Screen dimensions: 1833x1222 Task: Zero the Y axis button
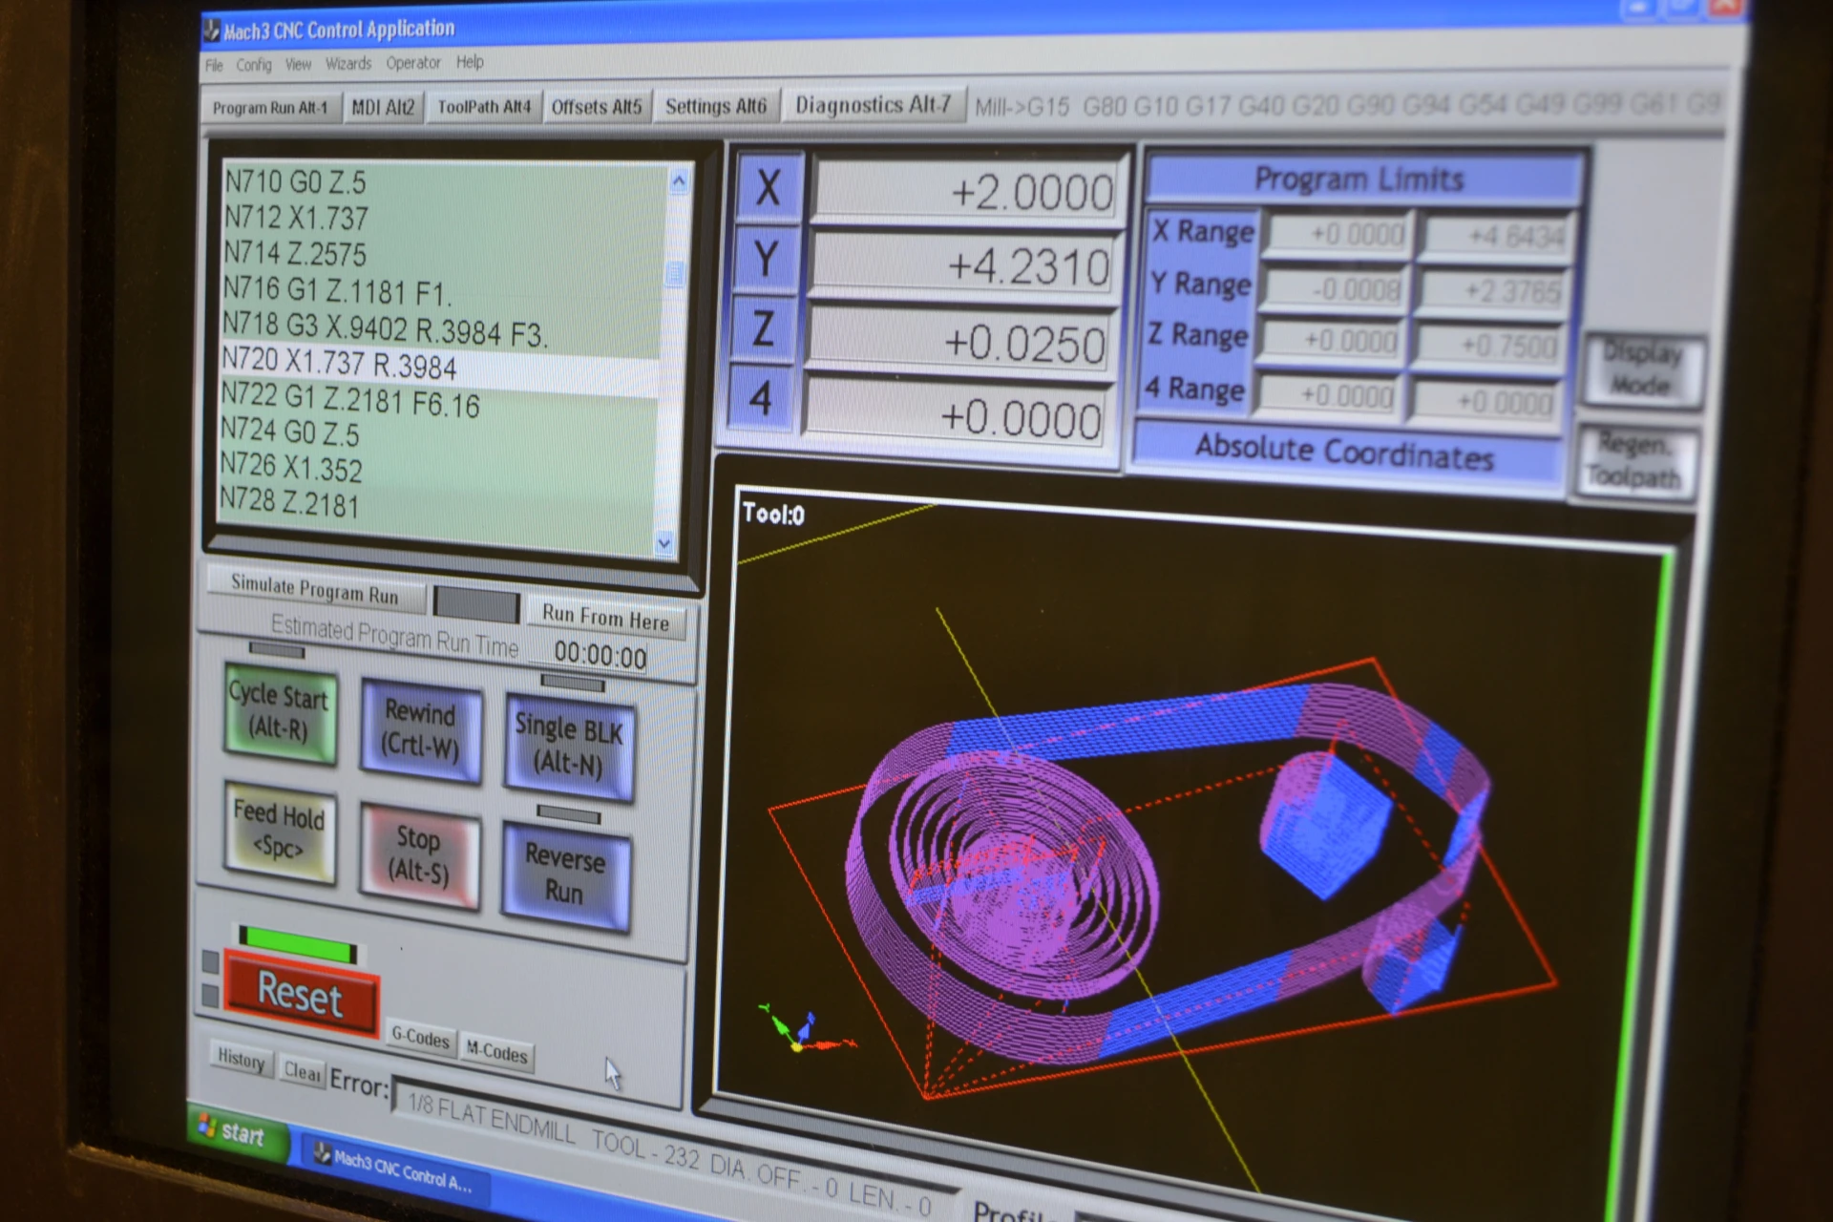tap(765, 260)
